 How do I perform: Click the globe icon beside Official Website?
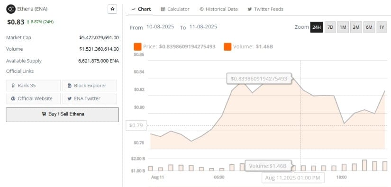point(13,98)
